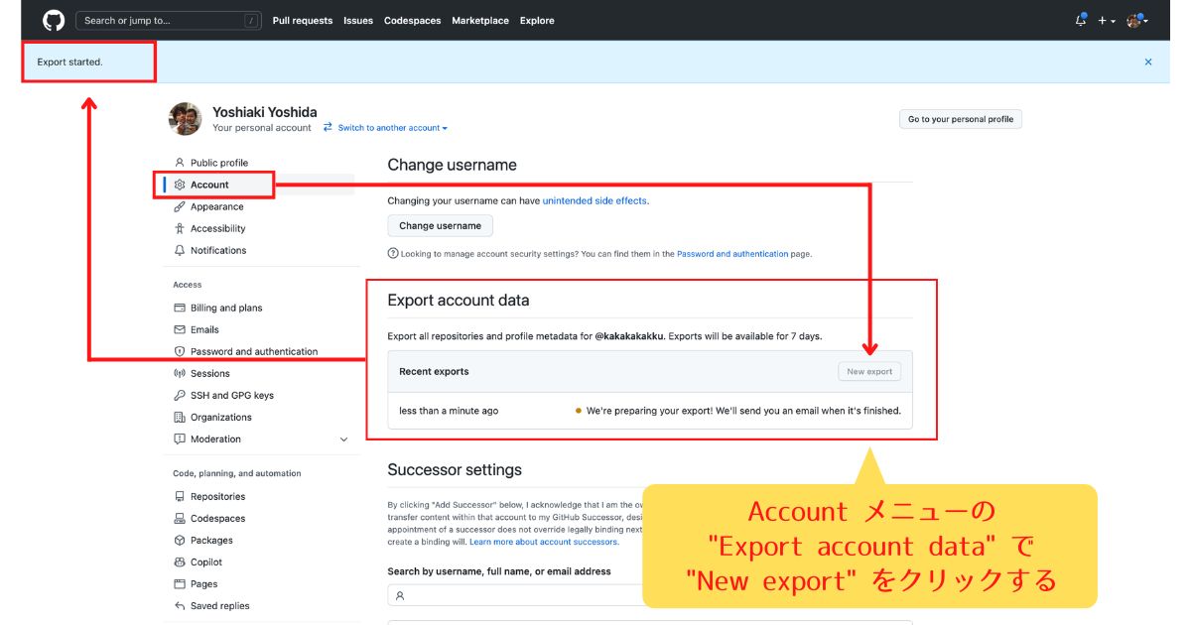Open unintended side effects link
Viewport: 1191px width, 625px height.
click(595, 200)
